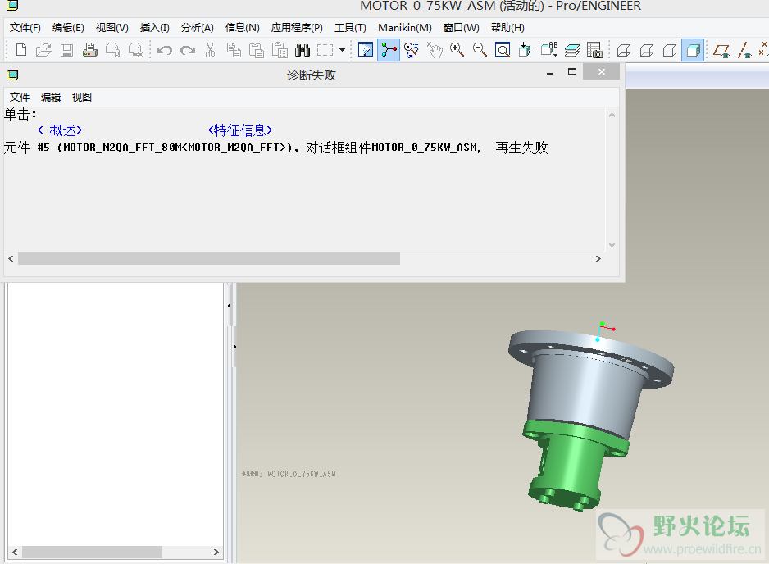Open saved view list dropdown
Image resolution: width=769 pixels, height=564 pixels.
548,50
